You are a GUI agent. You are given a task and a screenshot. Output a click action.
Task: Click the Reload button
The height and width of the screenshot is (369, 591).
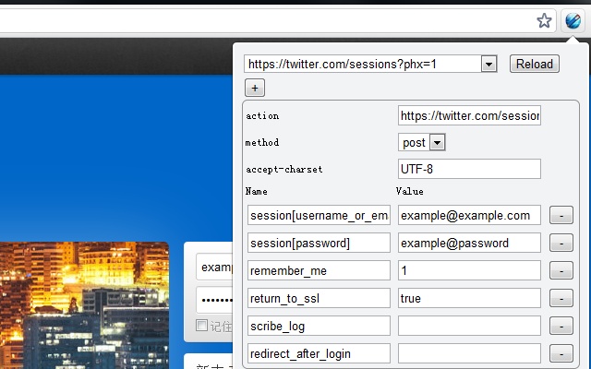click(534, 64)
